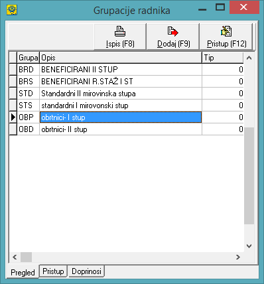264x284 pixels.
Task: Open the Doprinosi tab
Action: (x=86, y=271)
